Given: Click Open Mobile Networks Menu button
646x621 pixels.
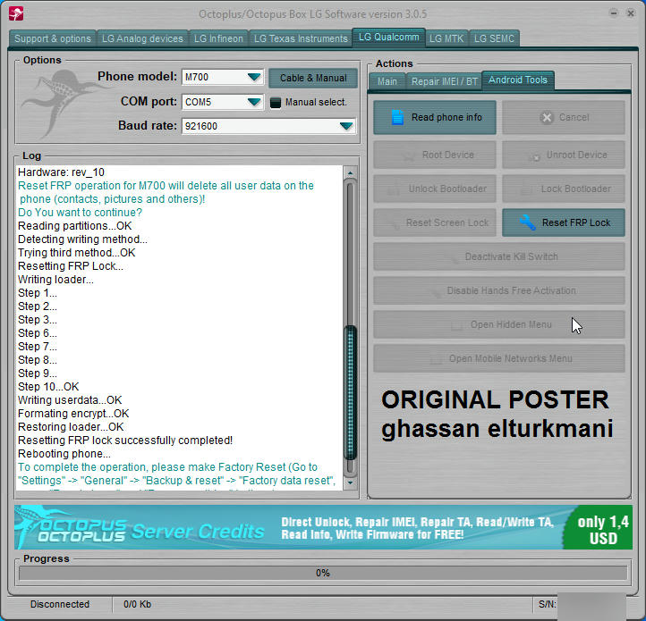Looking at the screenshot, I should click(x=499, y=358).
